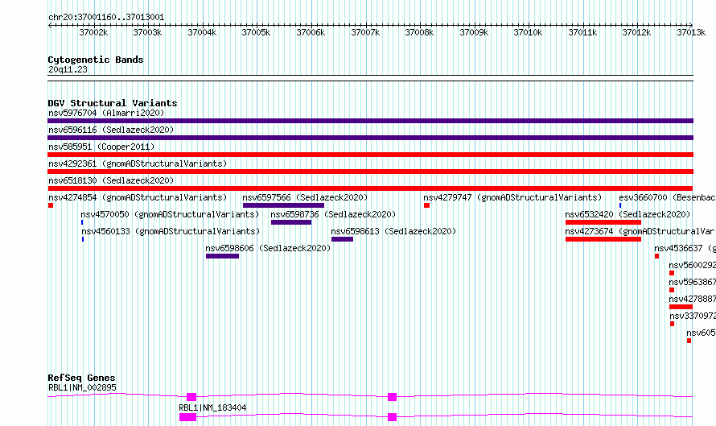Screen dimensions: 716x426
Task: Open the Cytogenetic Bands track title
Action: [x=96, y=60]
